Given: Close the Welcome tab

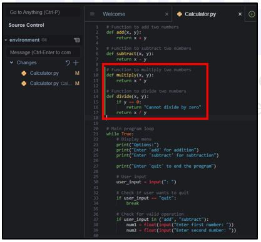Looking at the screenshot, I should (x=166, y=14).
